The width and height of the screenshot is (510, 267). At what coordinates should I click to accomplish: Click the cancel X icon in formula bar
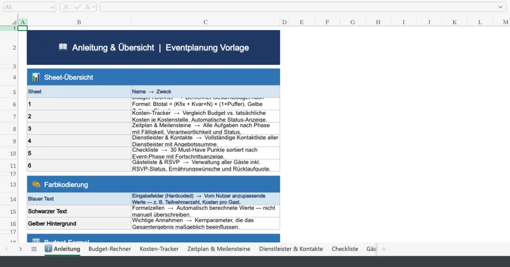click(x=66, y=7)
